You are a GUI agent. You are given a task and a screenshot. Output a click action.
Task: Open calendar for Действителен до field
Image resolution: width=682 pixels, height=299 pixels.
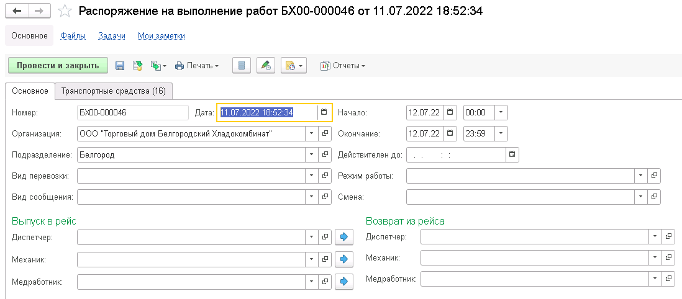pyautogui.click(x=512, y=154)
